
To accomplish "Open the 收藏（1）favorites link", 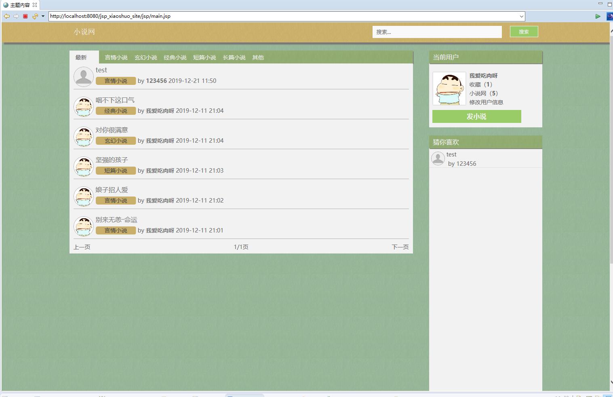I will coord(481,84).
